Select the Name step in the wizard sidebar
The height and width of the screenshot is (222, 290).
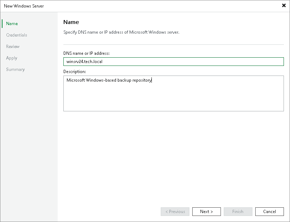pos(12,23)
